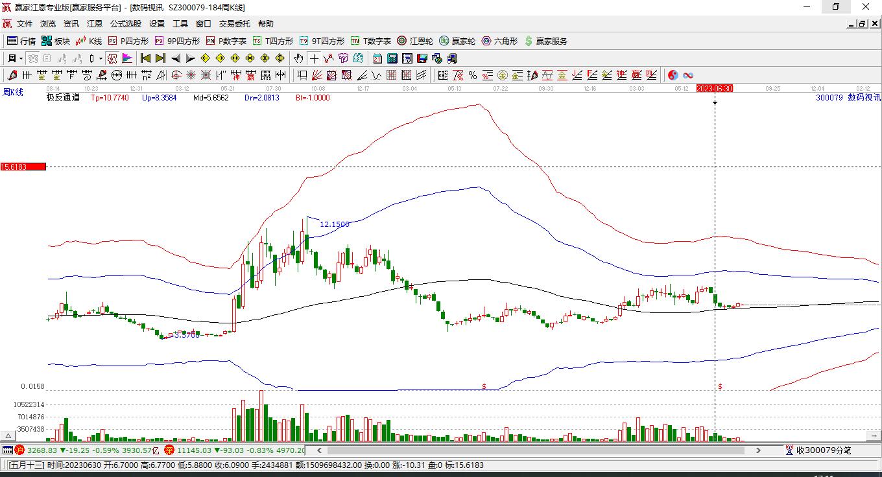The height and width of the screenshot is (477, 882).
Task: Click the Tp=10.7740 indicator value
Action: coord(110,98)
